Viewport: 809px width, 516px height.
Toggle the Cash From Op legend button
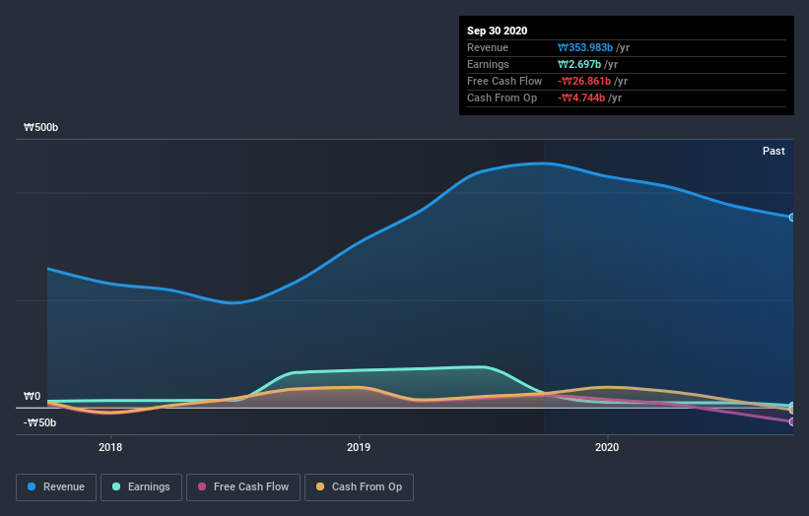pyautogui.click(x=359, y=487)
